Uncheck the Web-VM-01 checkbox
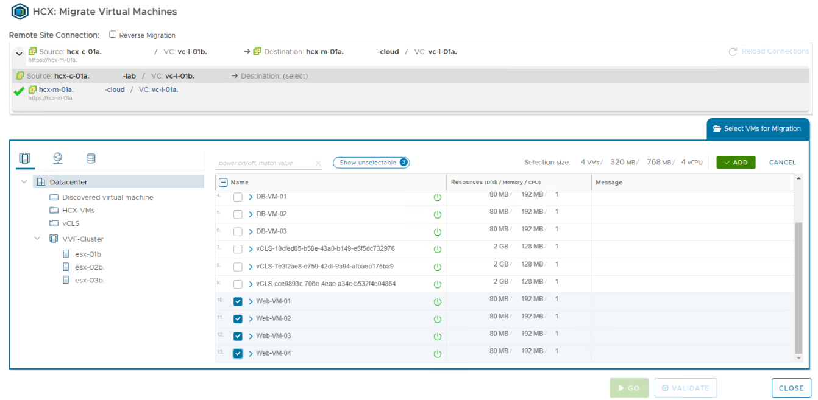Screen dimensions: 818x400 238,301
